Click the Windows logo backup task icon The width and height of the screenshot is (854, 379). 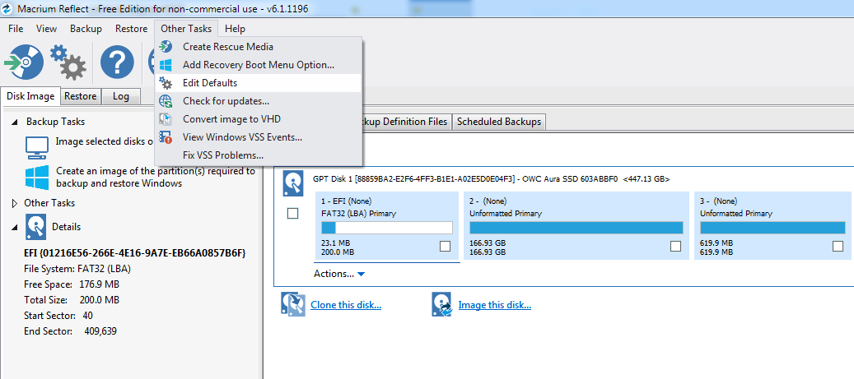[x=37, y=178]
